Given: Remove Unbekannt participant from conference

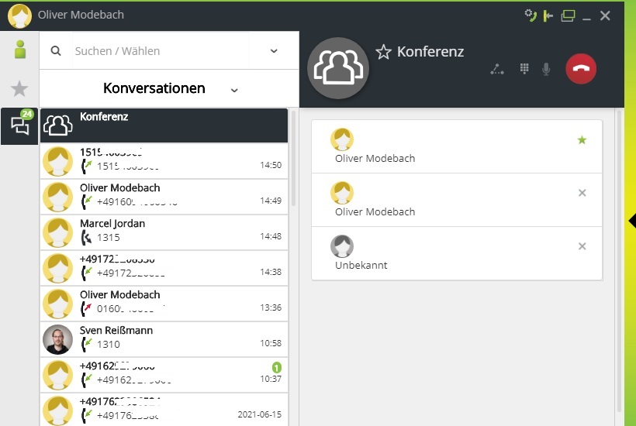Looking at the screenshot, I should [582, 246].
